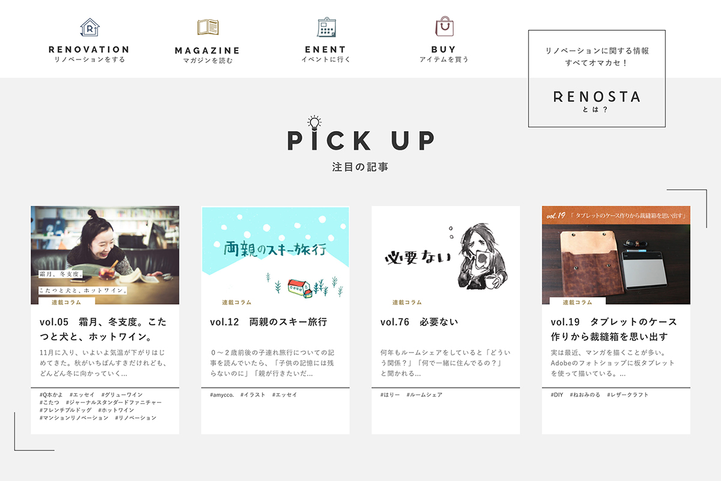Click the Renovation house icon
This screenshot has width=721, height=481.
(90, 27)
